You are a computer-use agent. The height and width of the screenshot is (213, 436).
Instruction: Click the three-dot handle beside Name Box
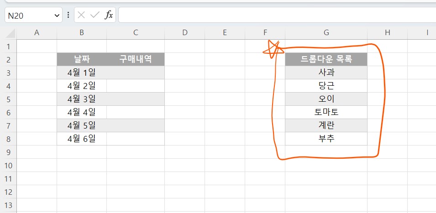pos(68,15)
